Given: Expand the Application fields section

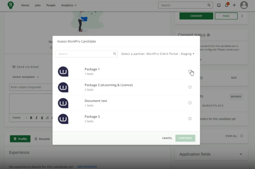Looking at the screenshot, I should pos(211,154).
